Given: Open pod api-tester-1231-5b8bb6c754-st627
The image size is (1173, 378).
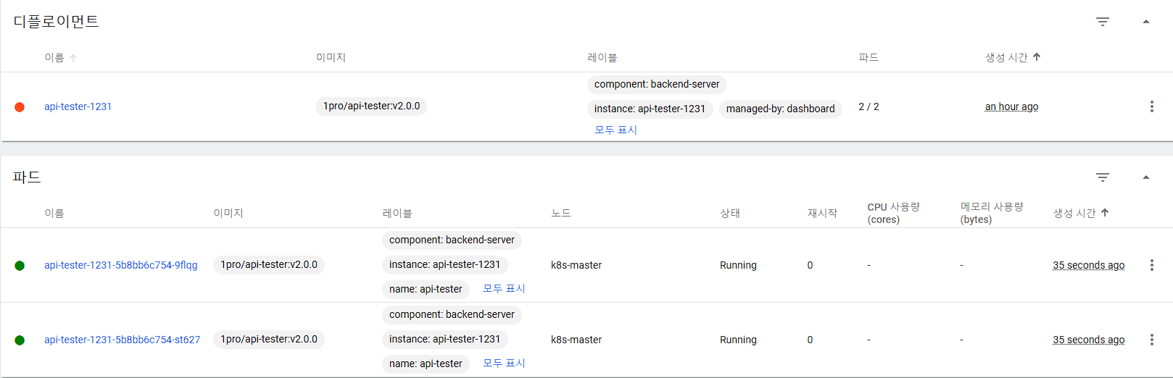Looking at the screenshot, I should (x=122, y=340).
